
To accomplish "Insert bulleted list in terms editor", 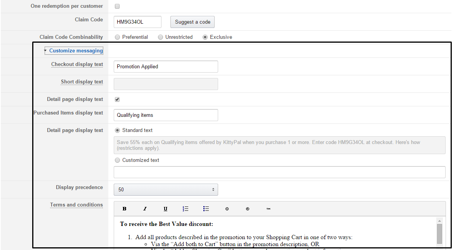I will (x=206, y=209).
